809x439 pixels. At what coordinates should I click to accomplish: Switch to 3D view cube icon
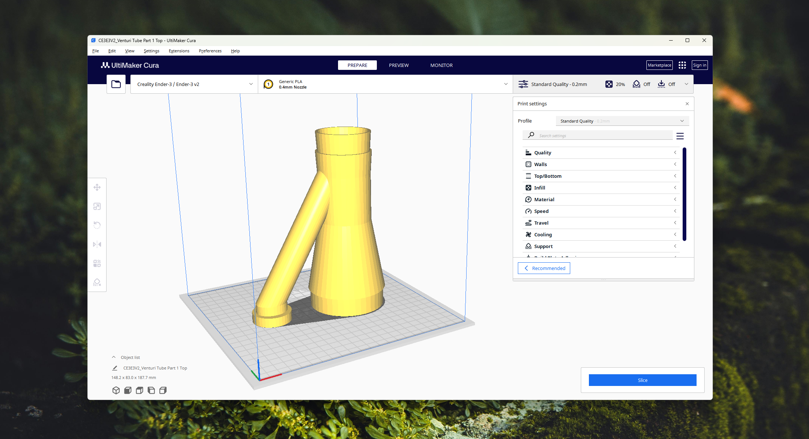coord(116,390)
